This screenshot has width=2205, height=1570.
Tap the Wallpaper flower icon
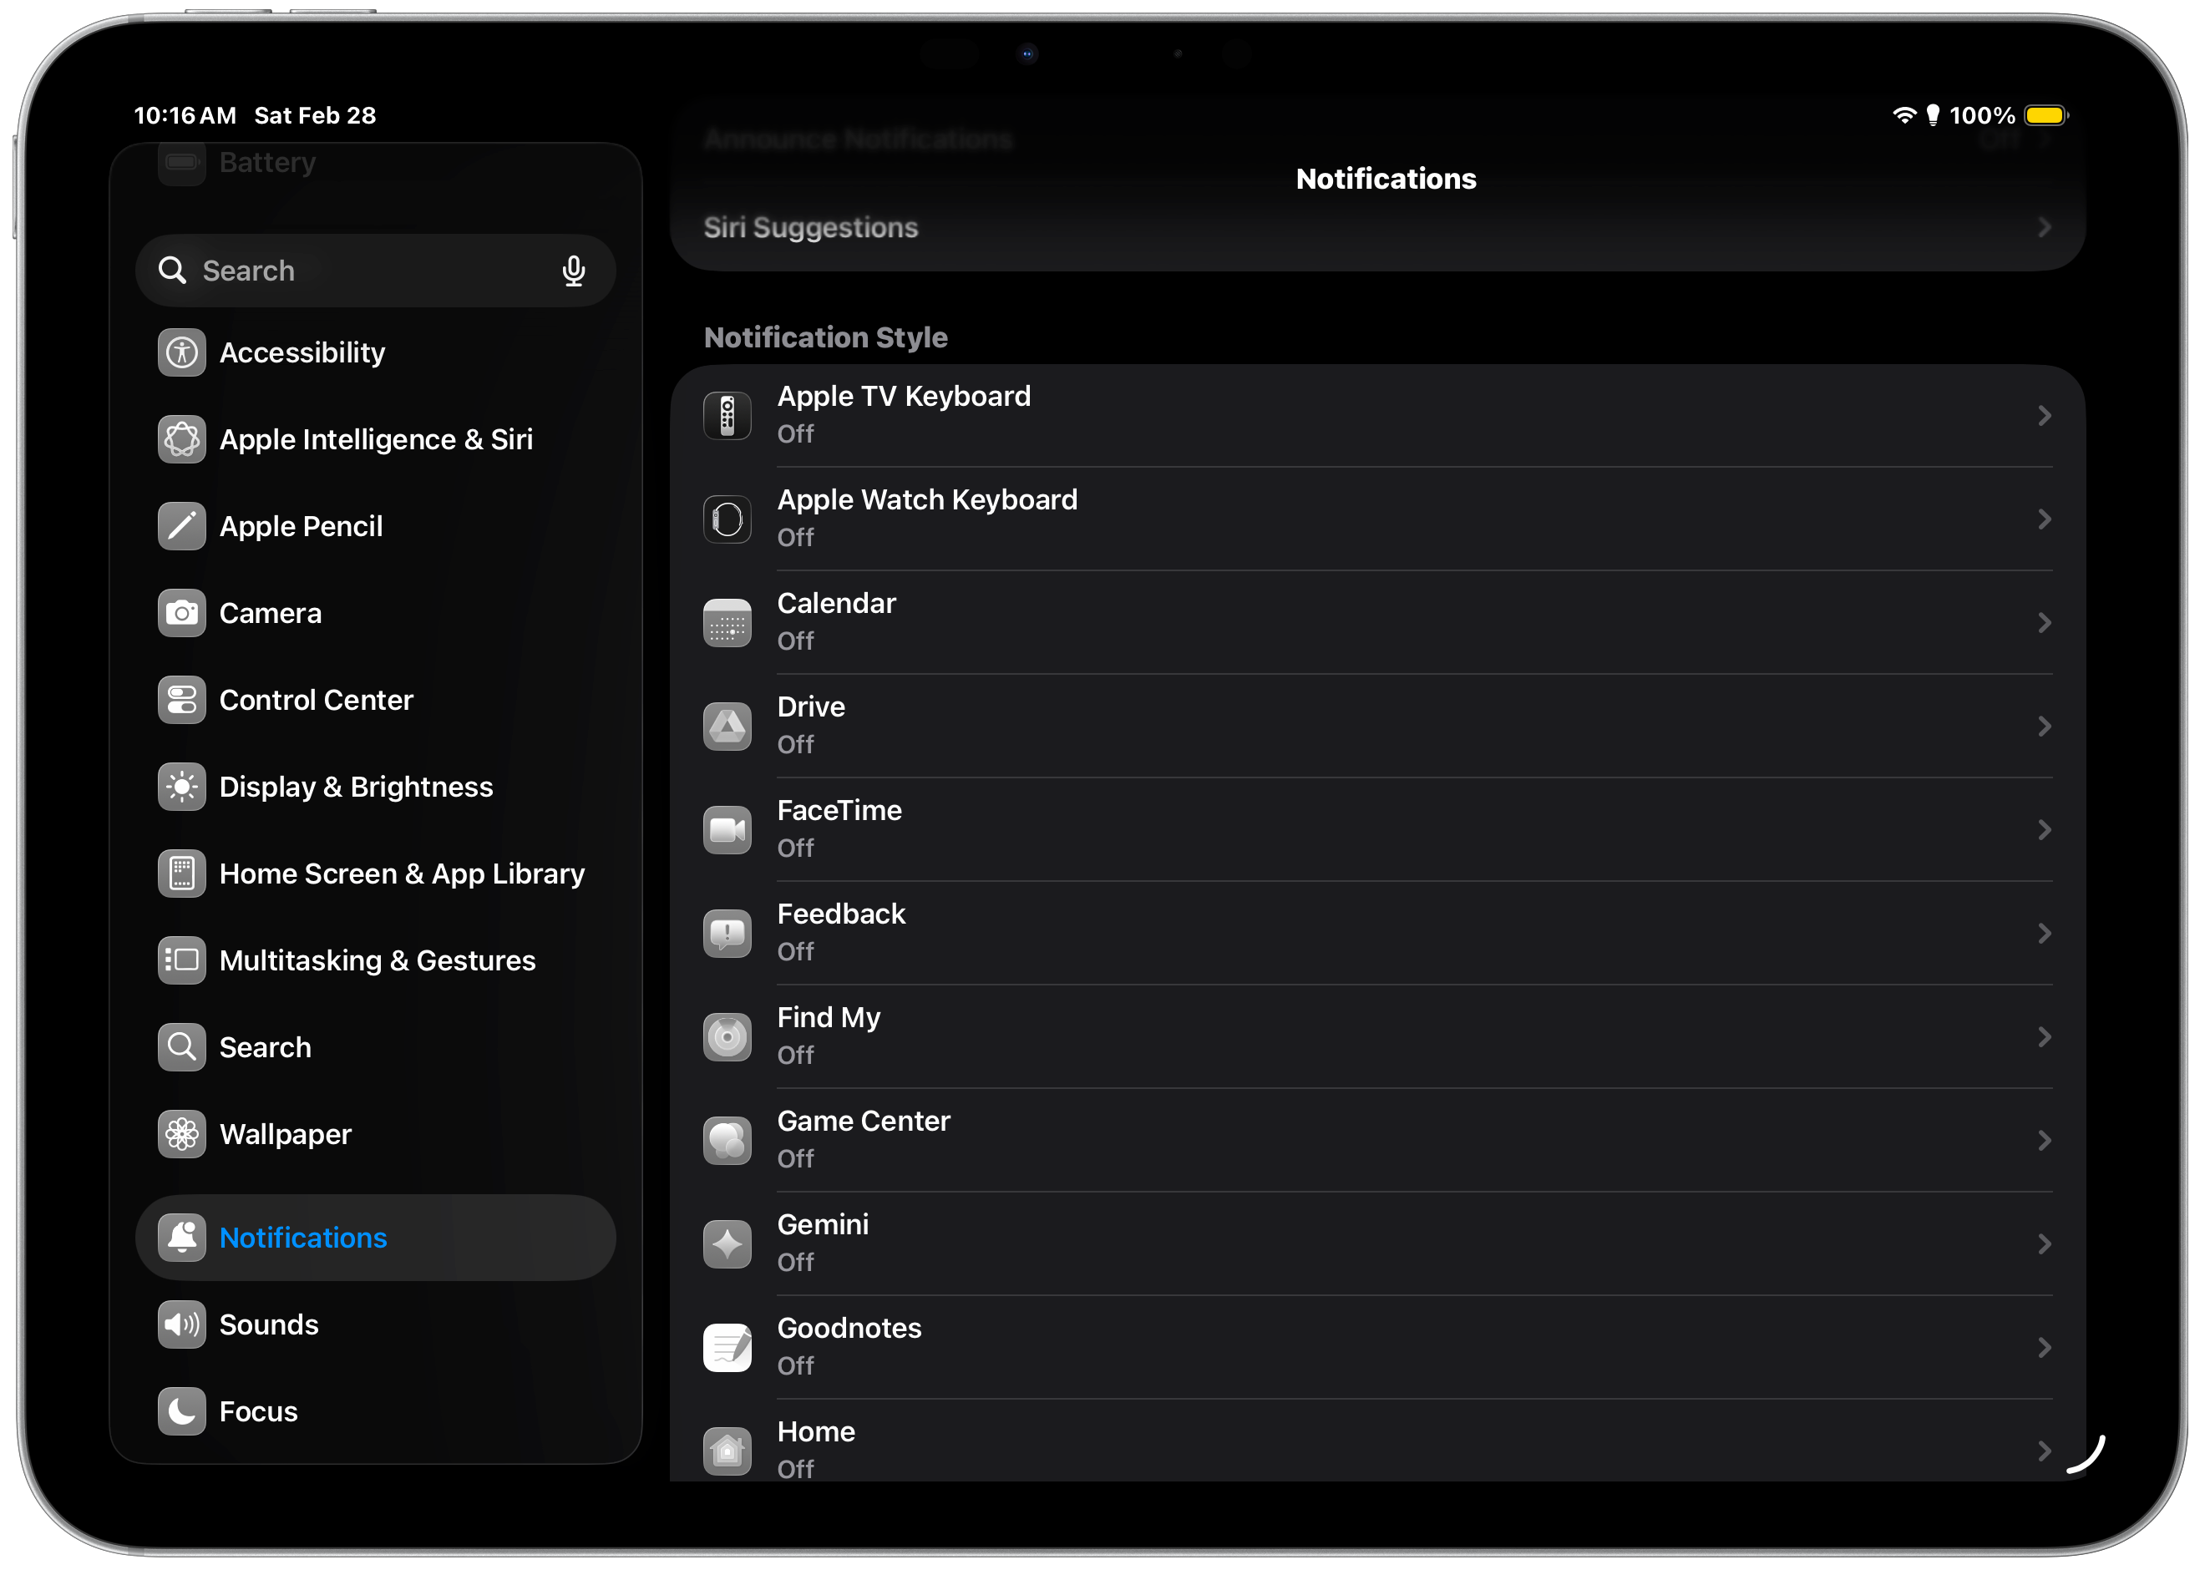point(182,1134)
